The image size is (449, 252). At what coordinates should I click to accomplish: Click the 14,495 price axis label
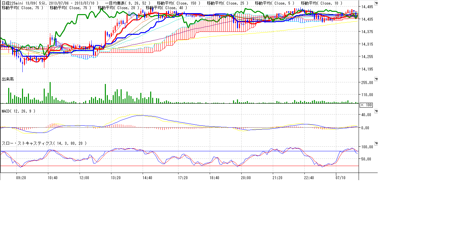[x=367, y=7]
